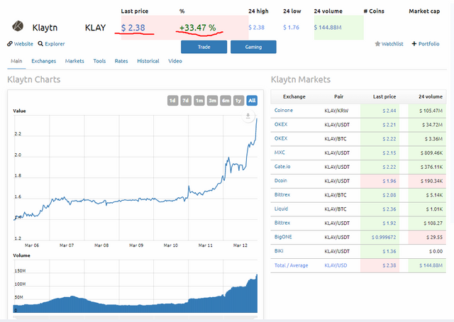The image size is (454, 322).
Task: Open the Website link
Action: pyautogui.click(x=23, y=44)
